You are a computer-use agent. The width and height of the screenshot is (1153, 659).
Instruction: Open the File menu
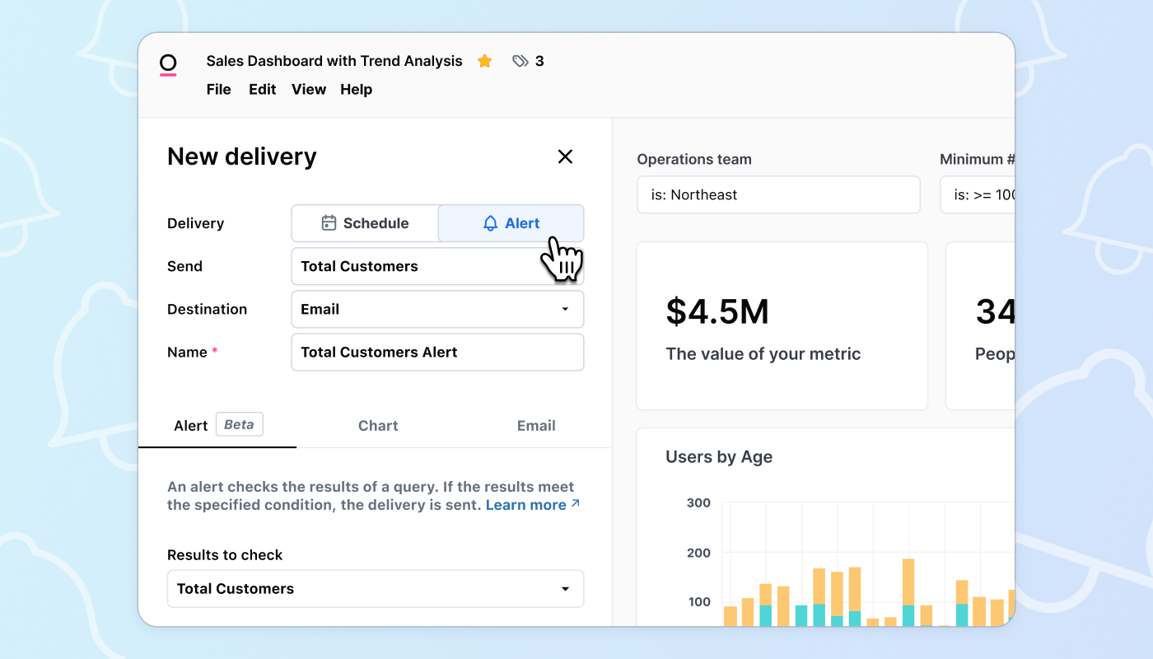[218, 89]
